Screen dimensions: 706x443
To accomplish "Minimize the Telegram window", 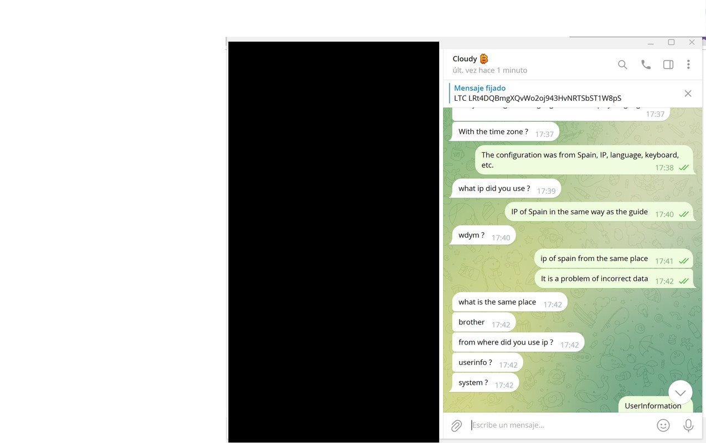I will point(651,42).
